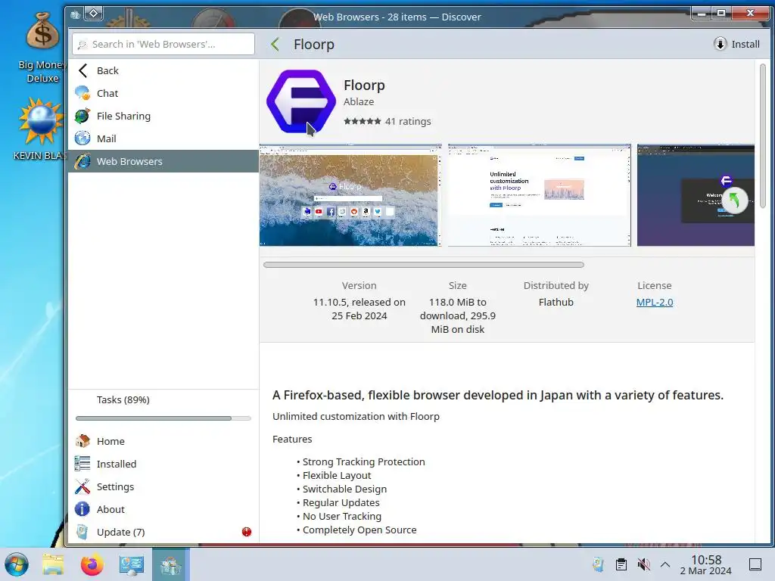The height and width of the screenshot is (581, 775).
Task: Click the Settings tools icon
Action: 82,486
